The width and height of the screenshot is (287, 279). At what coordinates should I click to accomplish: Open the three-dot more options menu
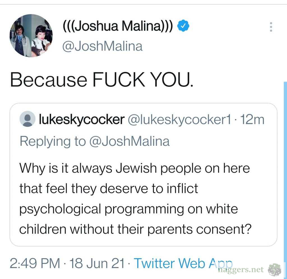point(271,27)
